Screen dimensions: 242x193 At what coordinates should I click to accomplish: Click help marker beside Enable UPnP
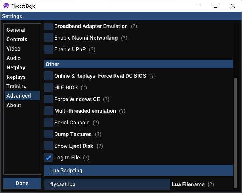pyautogui.click(x=92, y=49)
